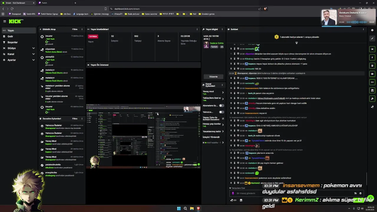Open File Explorer from the taskbar
The width and height of the screenshot is (377, 212).
click(x=192, y=208)
